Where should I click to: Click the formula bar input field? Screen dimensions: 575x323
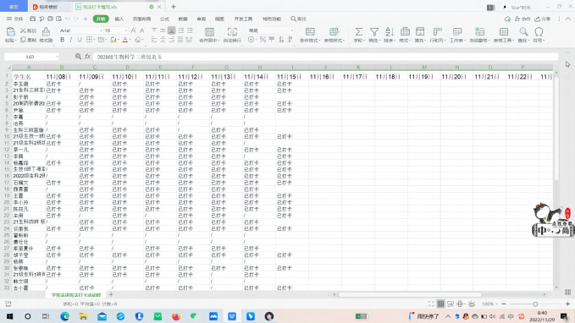pos(326,57)
